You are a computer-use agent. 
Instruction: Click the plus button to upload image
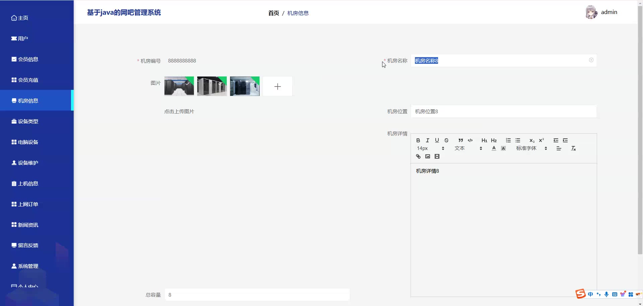click(278, 86)
